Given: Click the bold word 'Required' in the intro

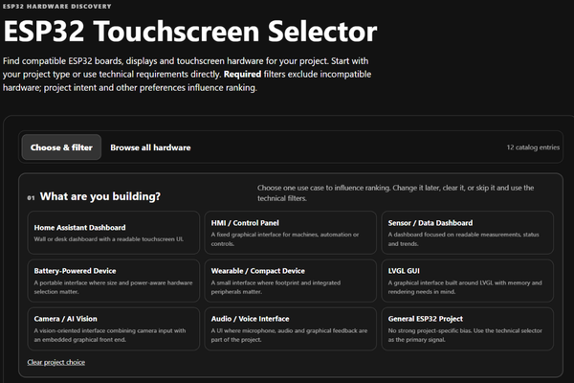Looking at the screenshot, I should click(x=242, y=74).
